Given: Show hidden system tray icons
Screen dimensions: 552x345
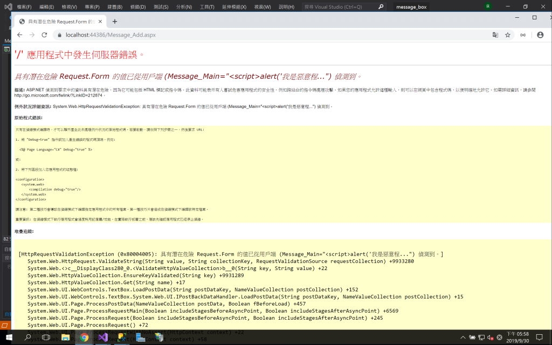Looking at the screenshot, I should click(463, 337).
